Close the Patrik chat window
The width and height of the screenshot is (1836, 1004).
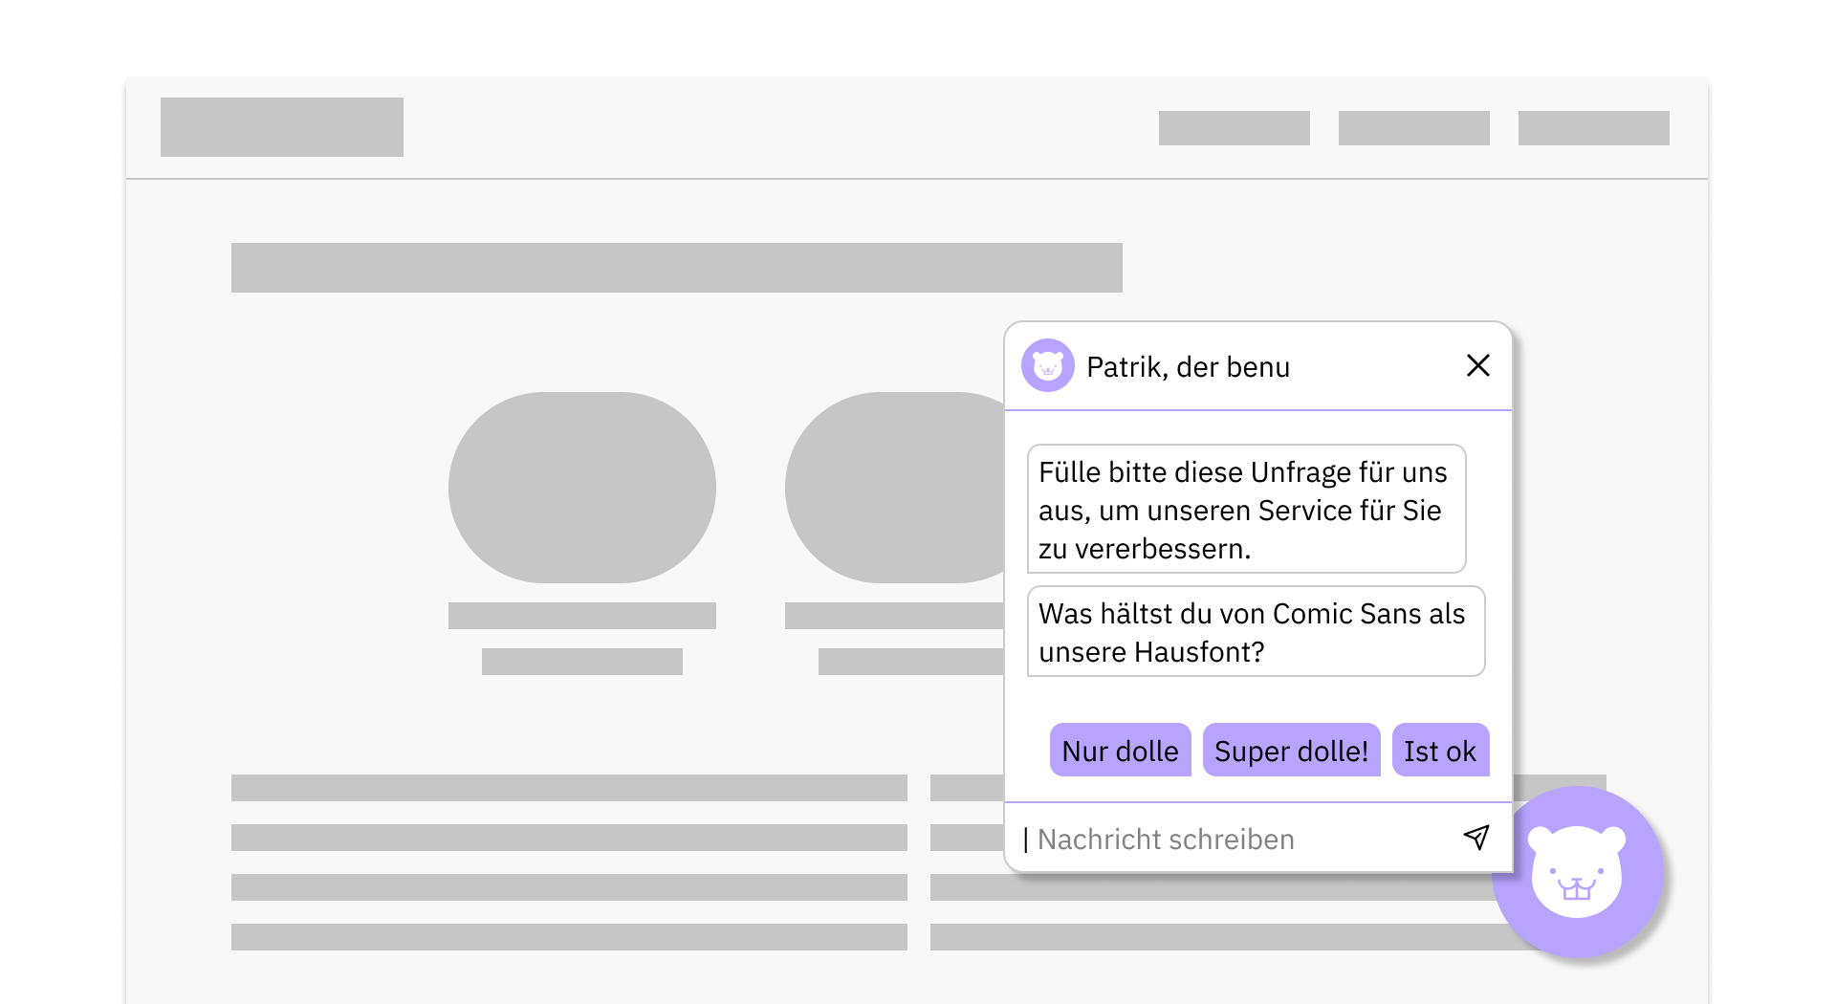tap(1477, 365)
